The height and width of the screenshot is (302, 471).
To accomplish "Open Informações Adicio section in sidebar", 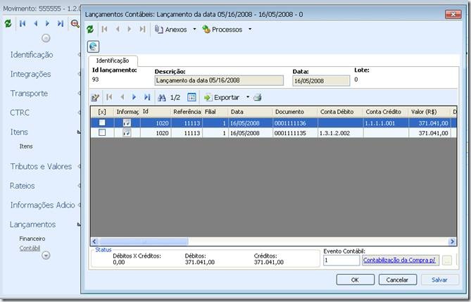I will [x=43, y=205].
